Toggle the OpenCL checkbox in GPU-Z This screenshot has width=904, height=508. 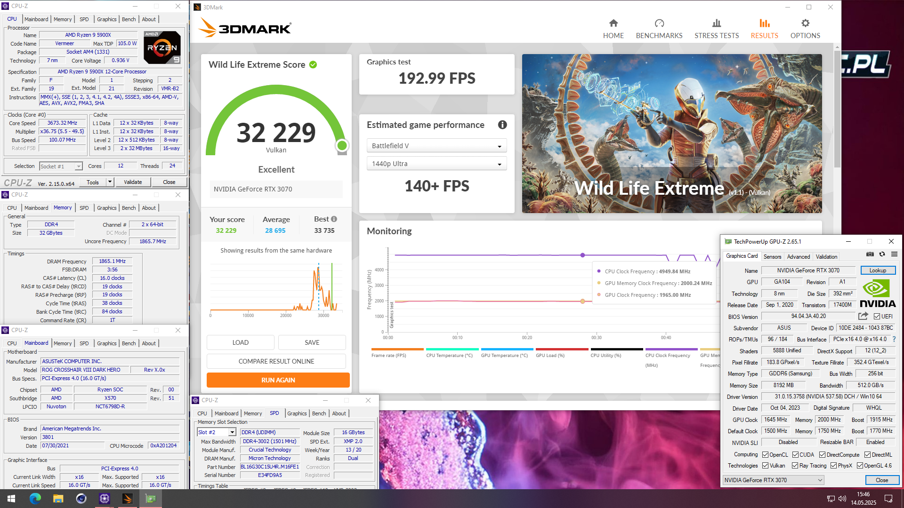tap(765, 455)
